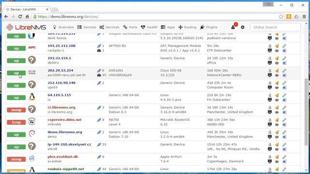Focus the Global Search field
This screenshot has width=310, height=174.
point(276,27)
